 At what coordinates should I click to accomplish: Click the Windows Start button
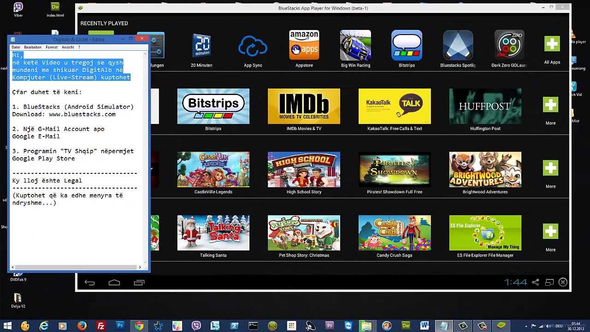tap(7, 326)
